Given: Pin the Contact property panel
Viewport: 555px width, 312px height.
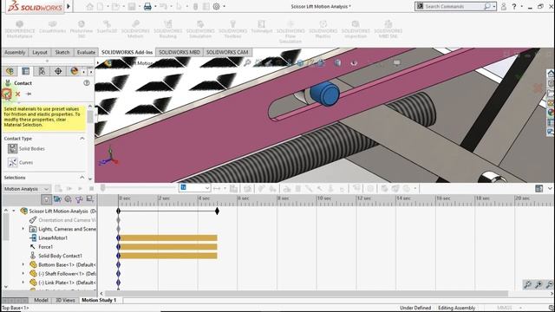Looking at the screenshot, I should (x=29, y=94).
